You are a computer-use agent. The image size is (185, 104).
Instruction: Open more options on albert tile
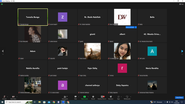coord(136,27)
